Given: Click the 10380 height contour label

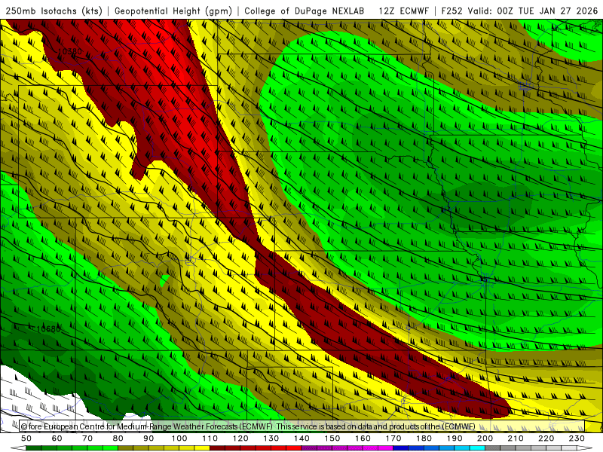Looking at the screenshot, I should [69, 51].
